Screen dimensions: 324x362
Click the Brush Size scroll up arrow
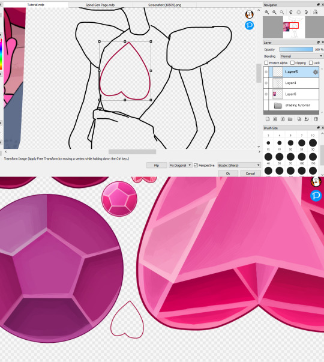322,133
